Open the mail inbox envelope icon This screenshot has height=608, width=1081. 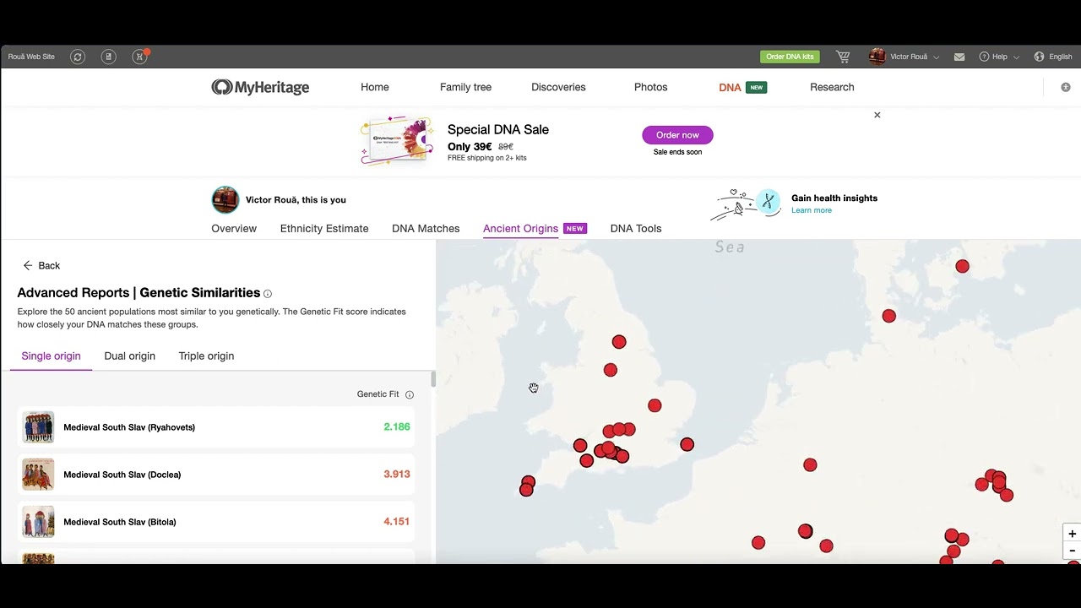click(x=959, y=57)
